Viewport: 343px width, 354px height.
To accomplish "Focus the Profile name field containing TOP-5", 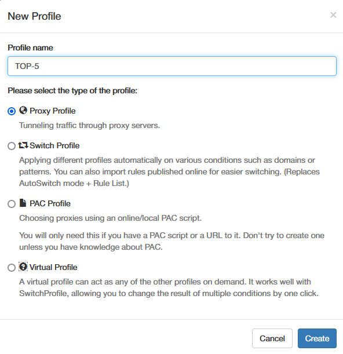I will point(172,66).
